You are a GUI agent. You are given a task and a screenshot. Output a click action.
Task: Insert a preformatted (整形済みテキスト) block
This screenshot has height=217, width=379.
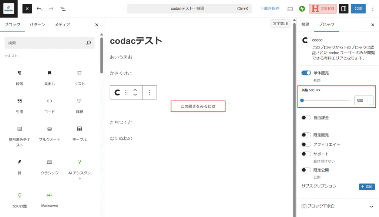pos(20,136)
